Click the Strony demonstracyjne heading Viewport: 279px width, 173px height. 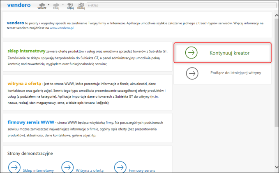(x=30, y=153)
